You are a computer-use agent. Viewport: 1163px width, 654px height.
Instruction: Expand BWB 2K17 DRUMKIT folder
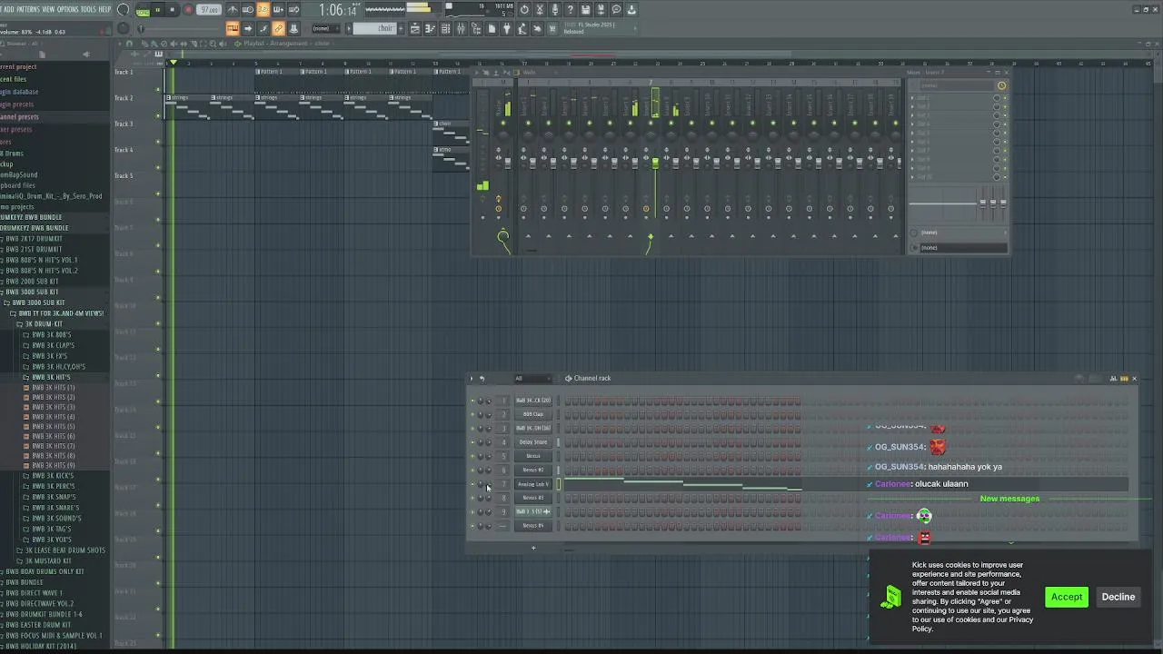[33, 238]
